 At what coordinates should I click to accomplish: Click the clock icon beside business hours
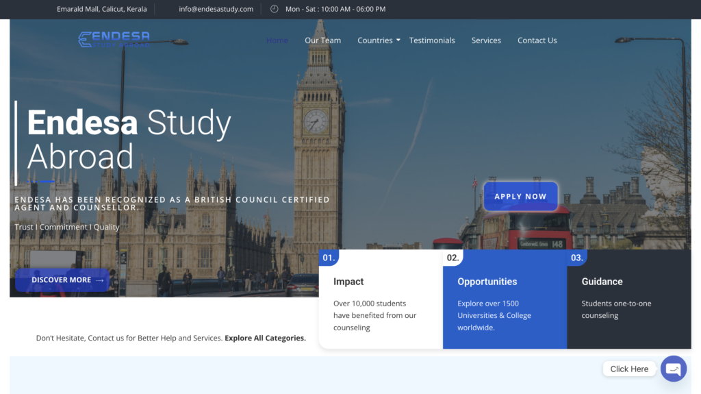click(275, 9)
